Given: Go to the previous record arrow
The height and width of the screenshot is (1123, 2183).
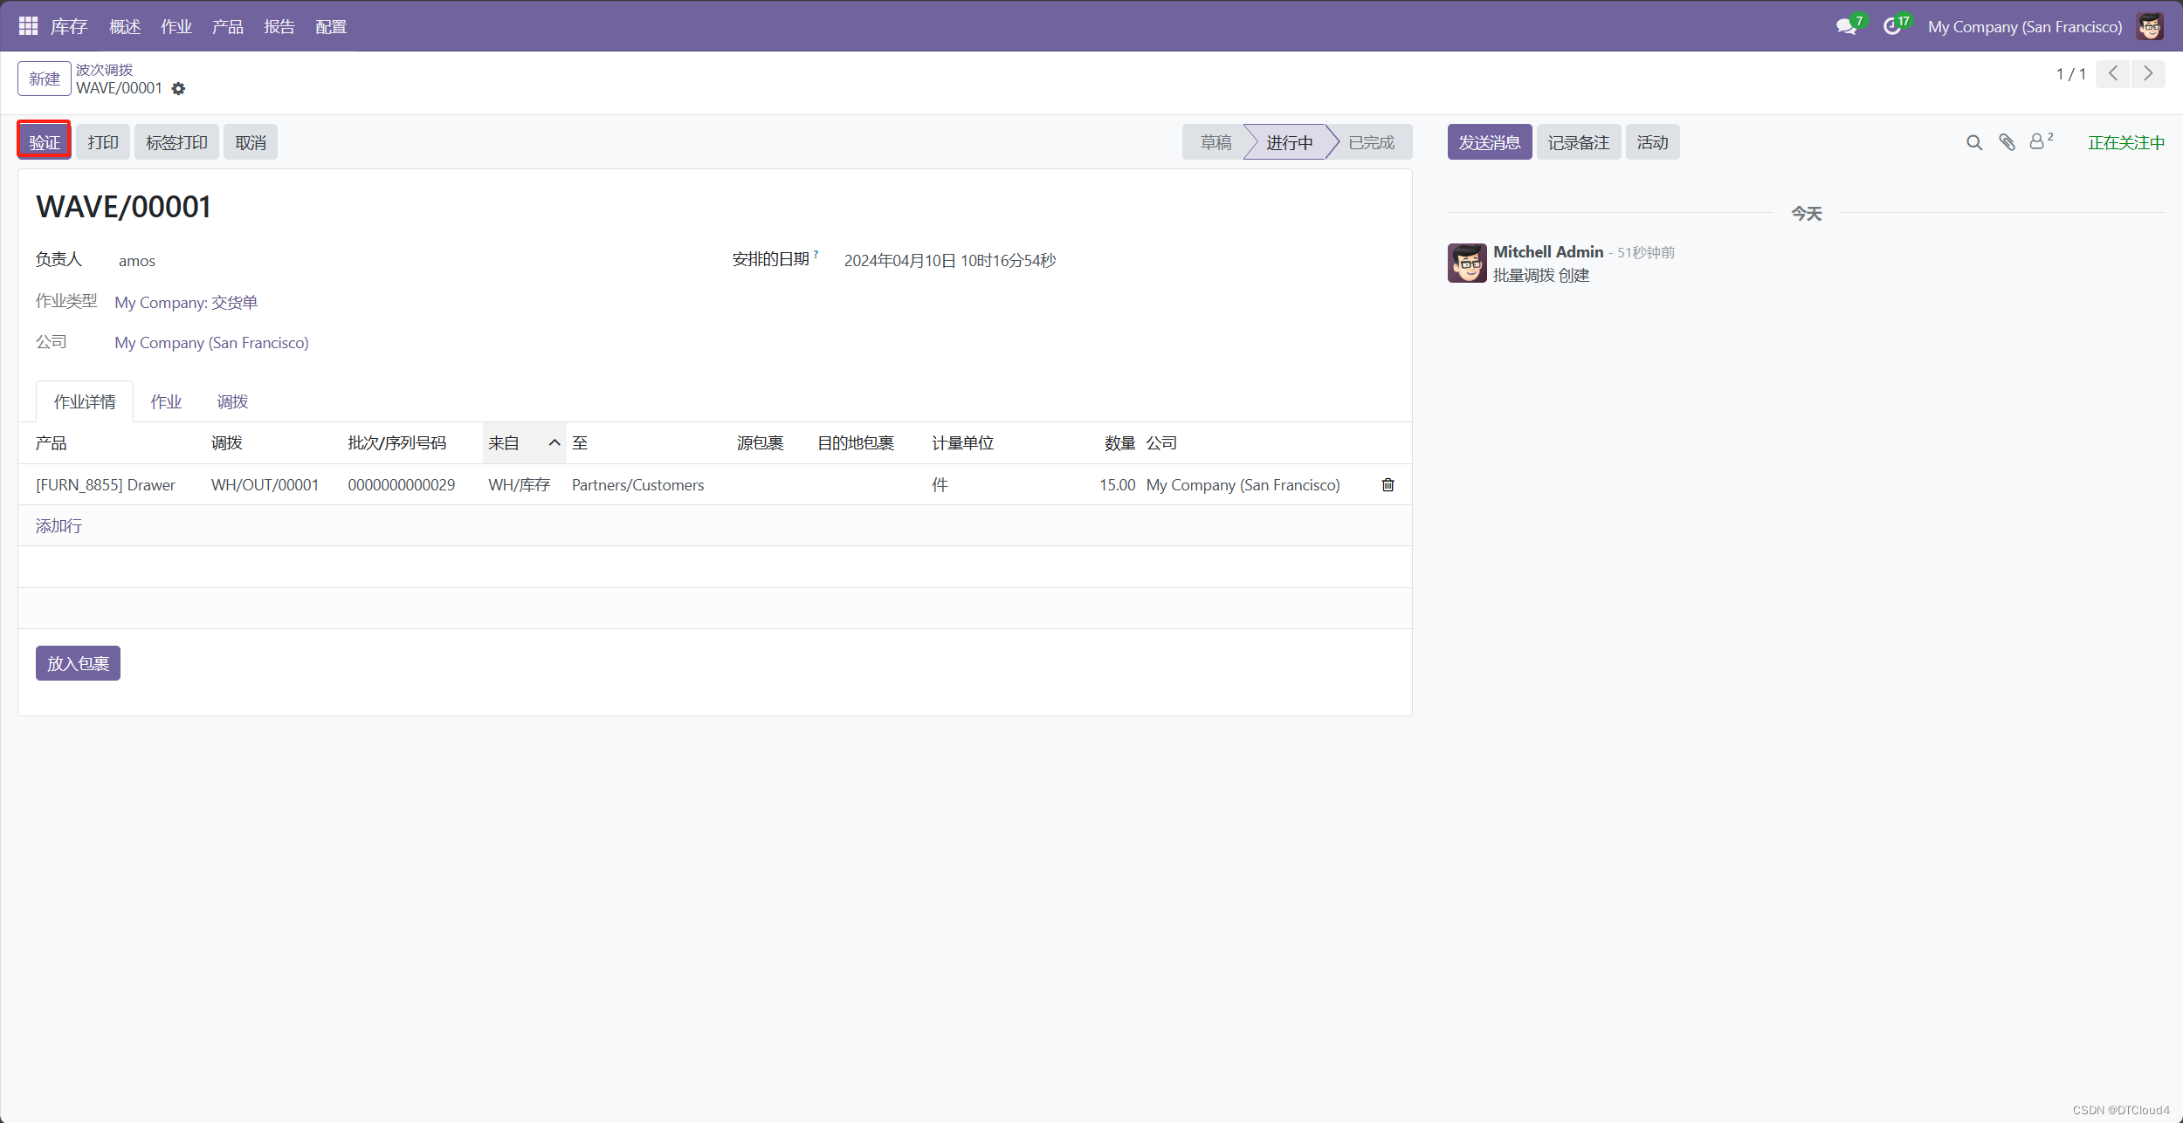Looking at the screenshot, I should pos(2113,74).
